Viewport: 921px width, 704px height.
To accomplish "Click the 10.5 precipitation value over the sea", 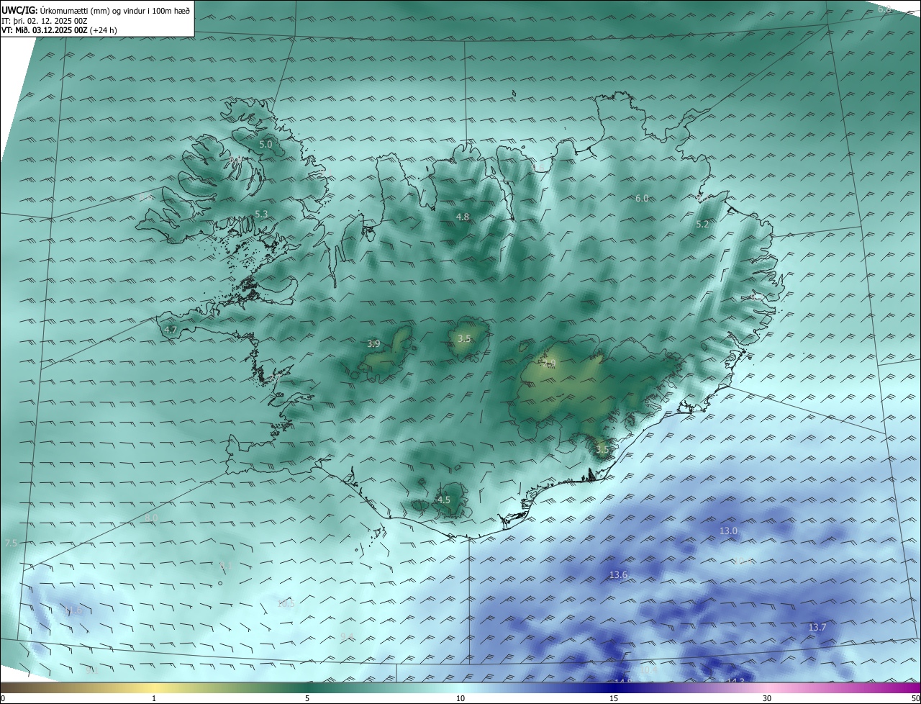I will coord(286,603).
